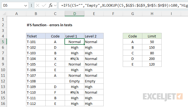This screenshot has height=107, width=188.
Task: Click the 'Level 1' header cell
Action: 75,36
